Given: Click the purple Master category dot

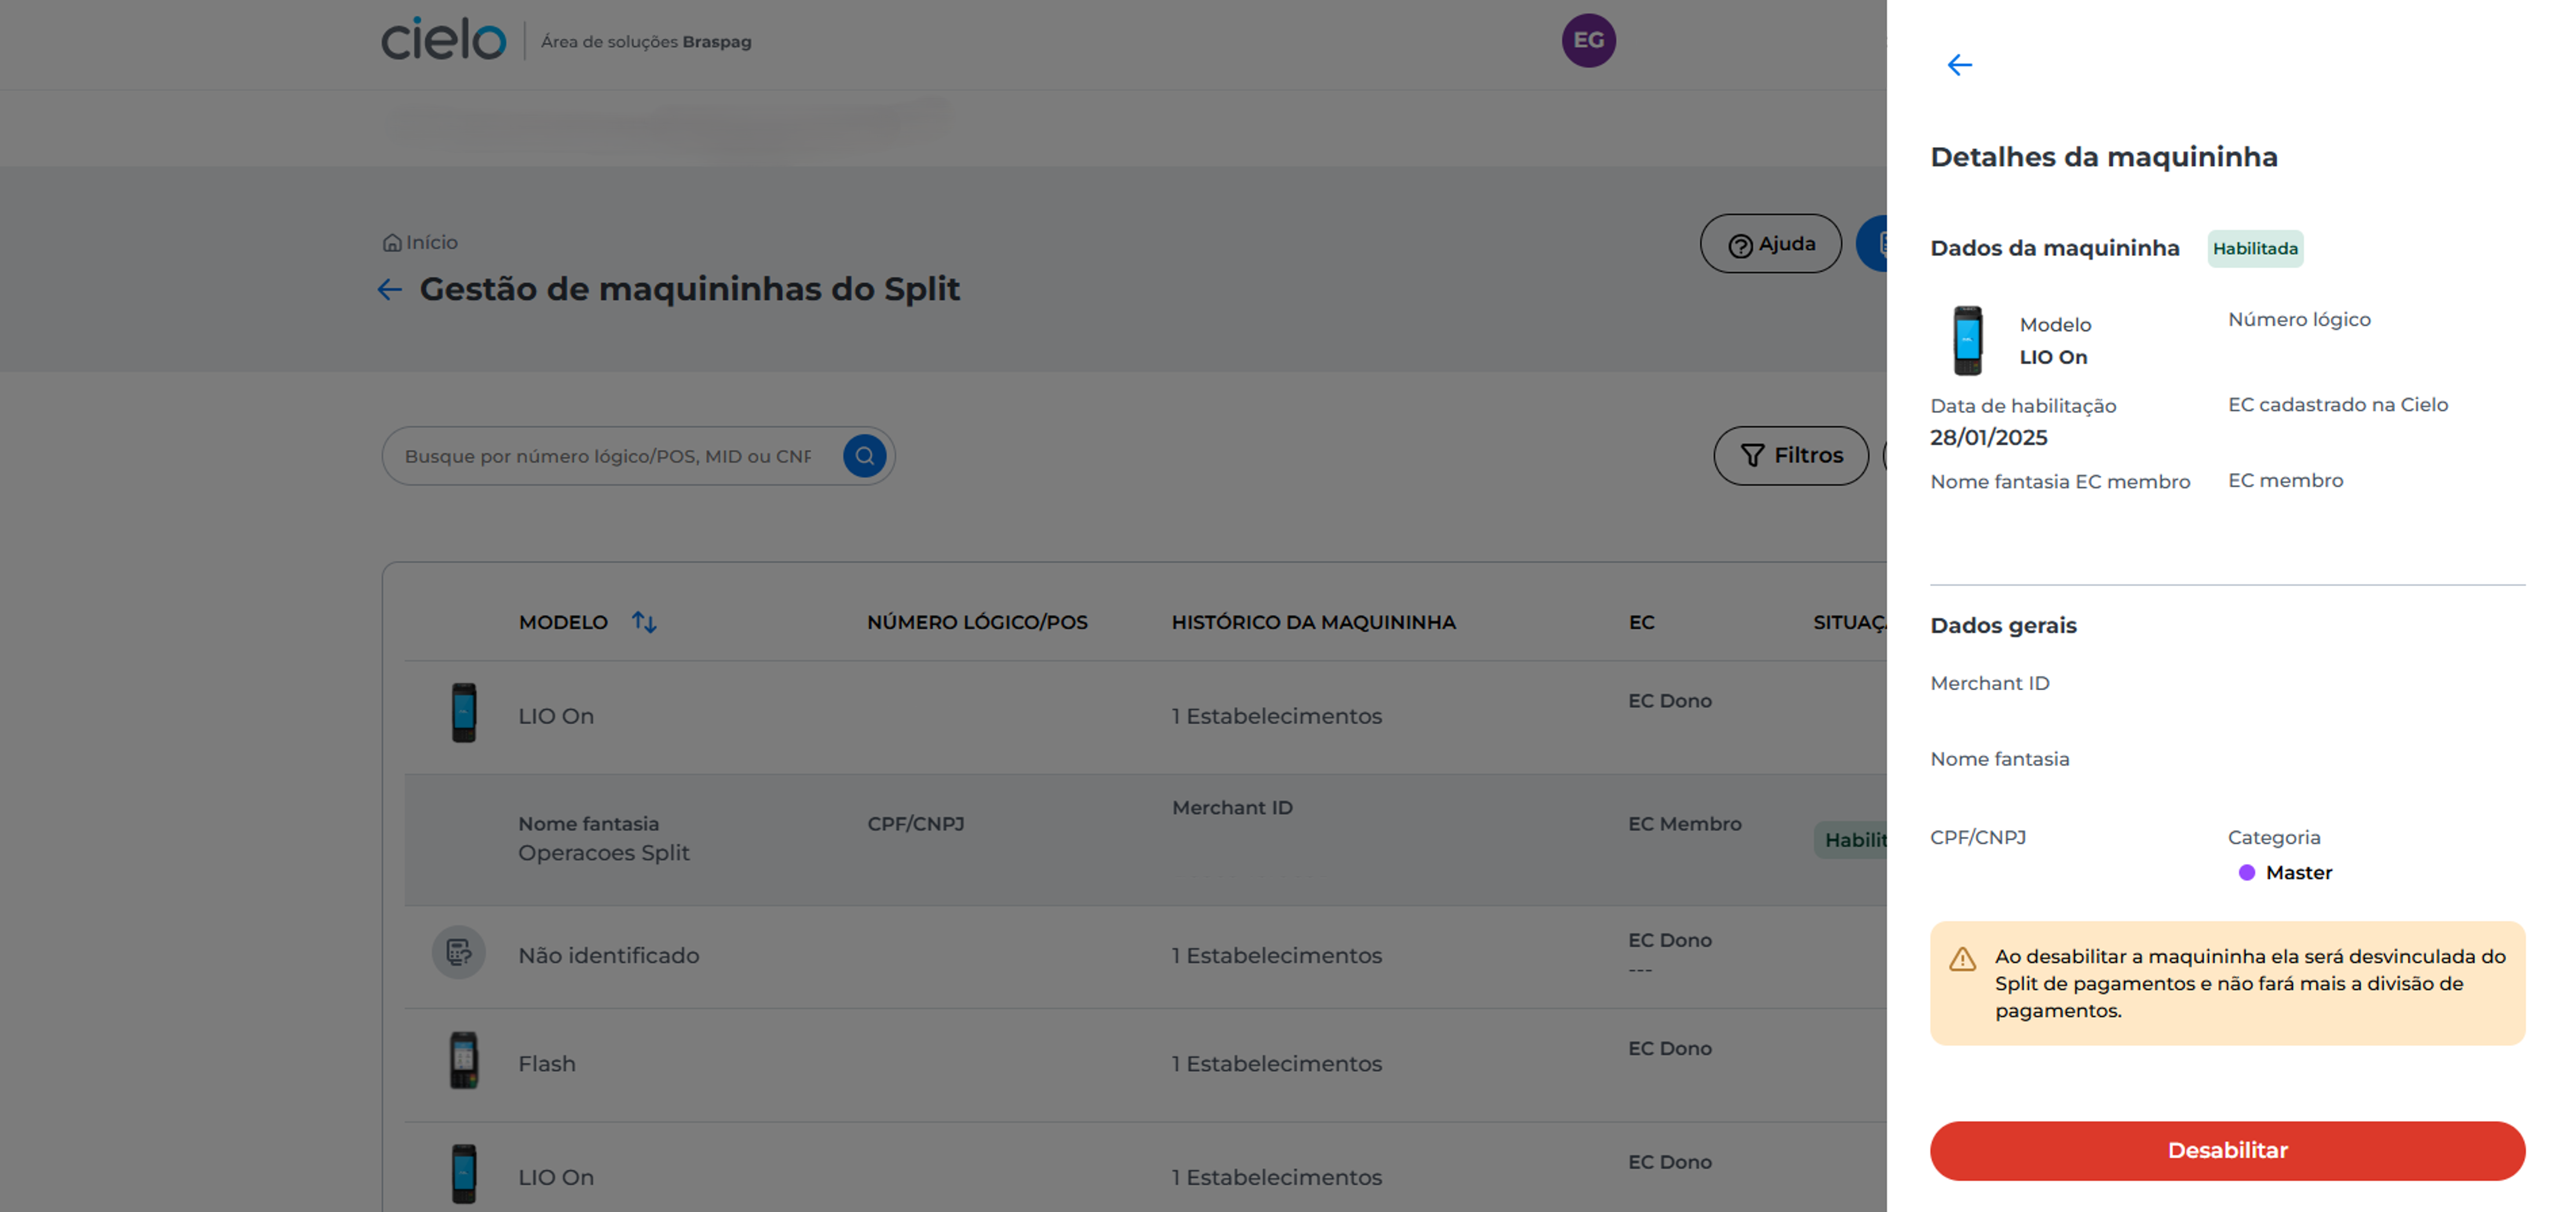Looking at the screenshot, I should pyautogui.click(x=2246, y=873).
